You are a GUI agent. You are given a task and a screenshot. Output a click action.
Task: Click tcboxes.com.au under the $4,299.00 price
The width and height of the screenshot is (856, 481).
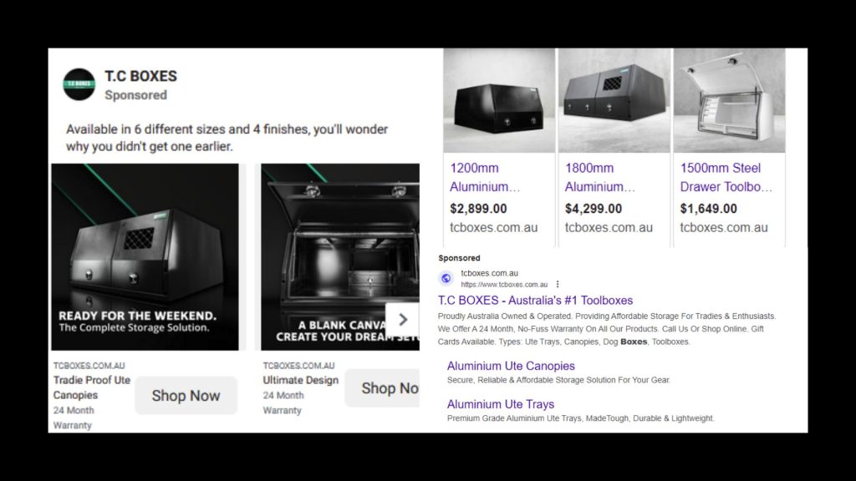pos(609,227)
